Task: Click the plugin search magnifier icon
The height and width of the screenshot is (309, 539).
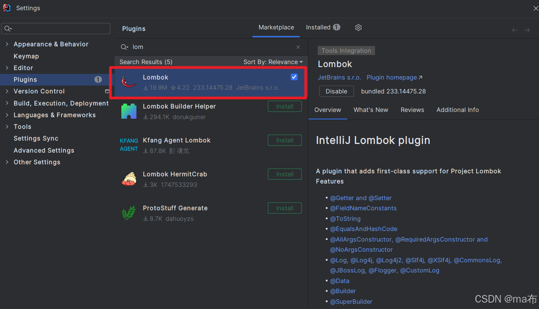Action: [x=124, y=47]
